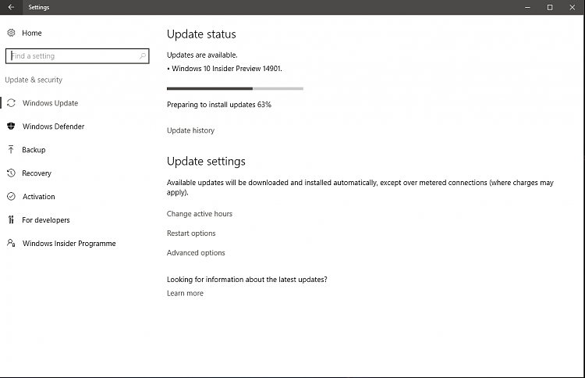Click the Windows Update sync arrows icon
Viewport: 585px width, 378px height.
point(11,103)
